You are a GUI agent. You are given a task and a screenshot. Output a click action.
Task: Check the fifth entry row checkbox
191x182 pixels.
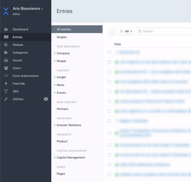(110, 91)
